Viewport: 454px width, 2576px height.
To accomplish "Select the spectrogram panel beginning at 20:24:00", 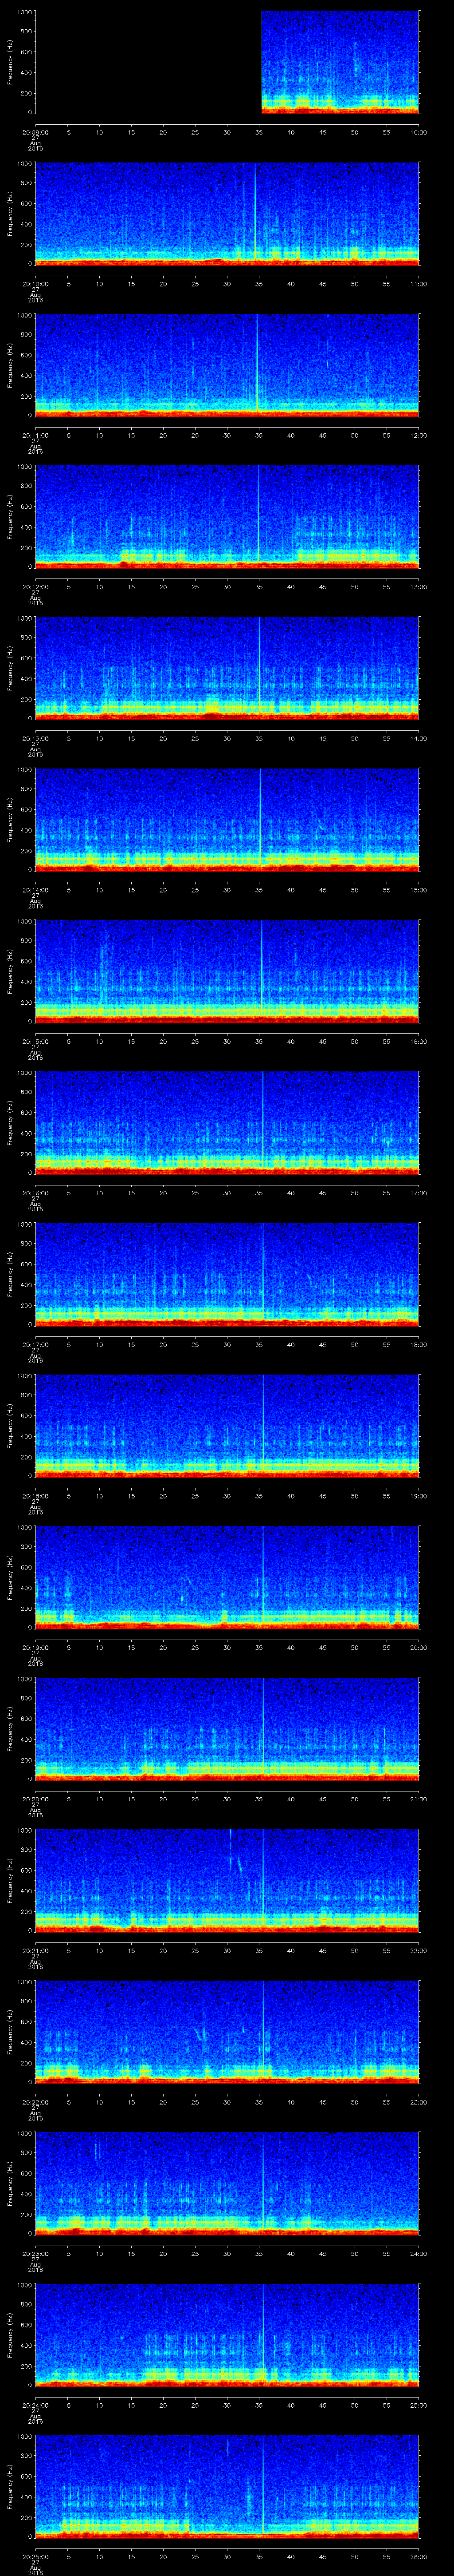I will [227, 2335].
